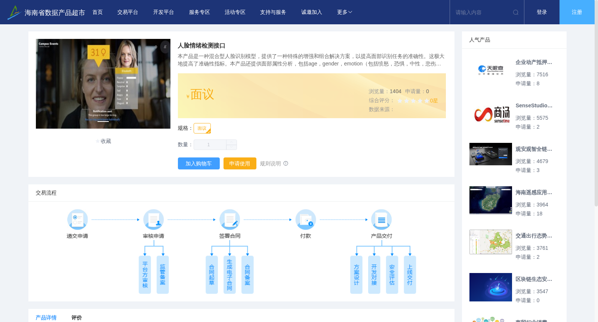Click the 开发对接 flow box
Viewport: 598px width, 322px height.
point(374,275)
